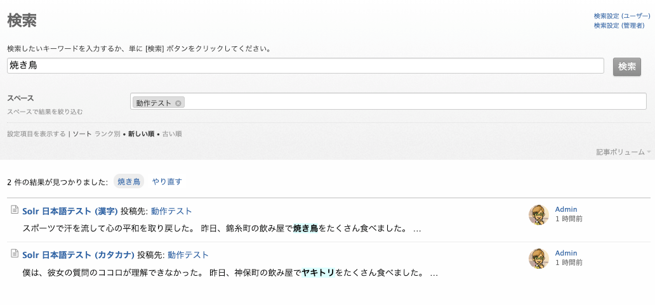This screenshot has width=655, height=305.
Task: Click the empty area of the スペース filter field
Action: (413, 101)
